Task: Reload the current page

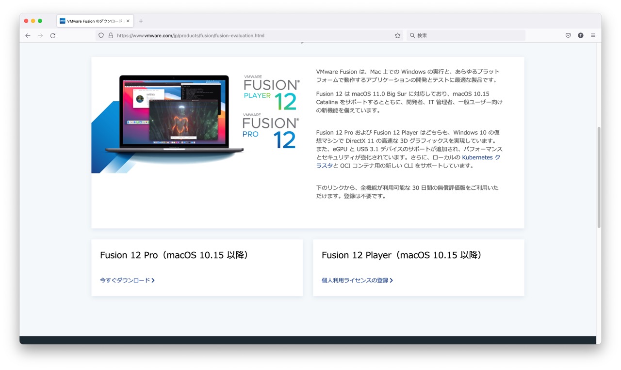Action: [53, 35]
